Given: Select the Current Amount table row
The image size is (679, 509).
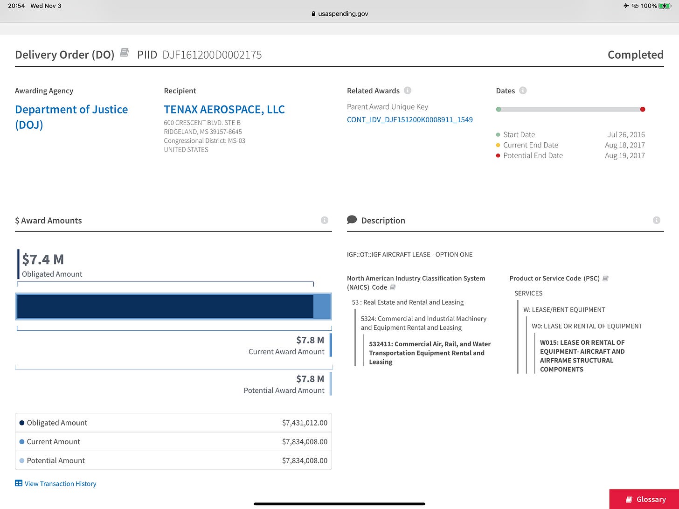Looking at the screenshot, I should [173, 441].
